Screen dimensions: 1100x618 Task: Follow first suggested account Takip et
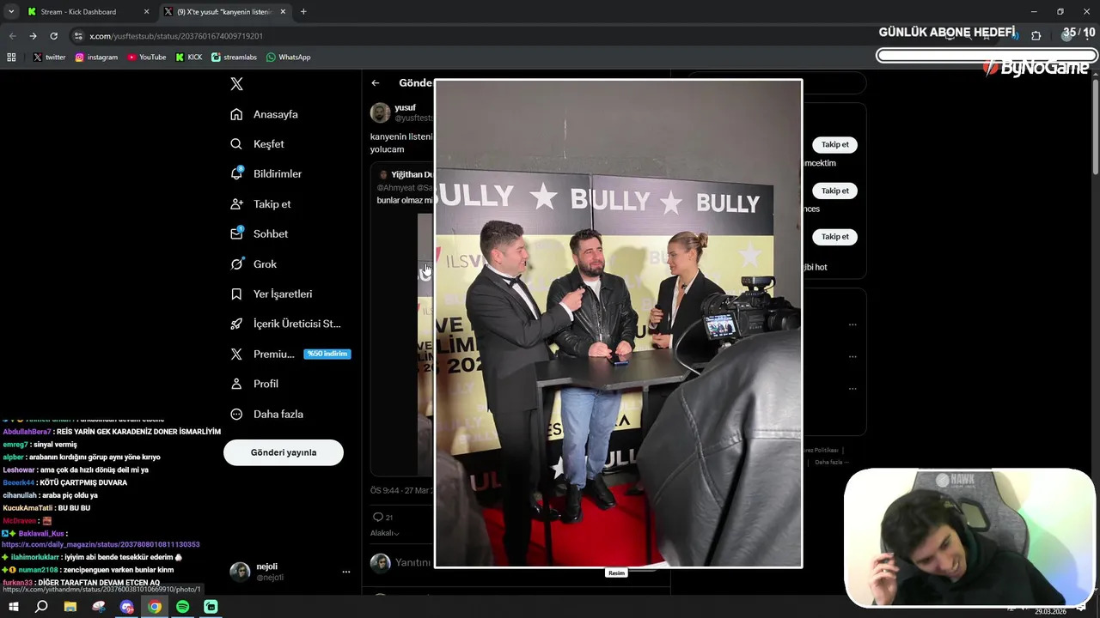tap(834, 145)
